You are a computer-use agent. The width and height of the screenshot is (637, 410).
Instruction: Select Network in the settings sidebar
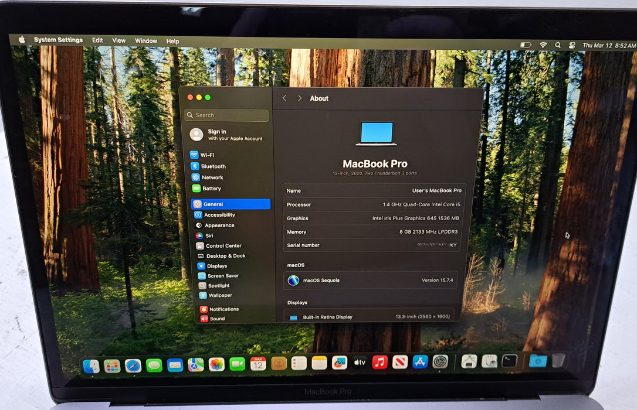point(208,177)
